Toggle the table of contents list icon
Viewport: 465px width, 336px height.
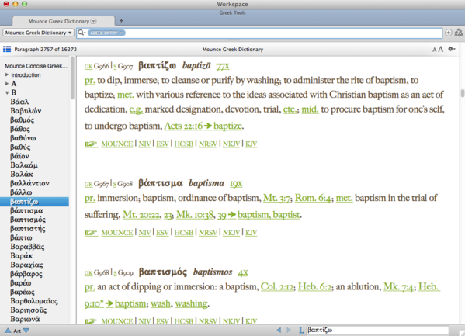click(x=7, y=49)
